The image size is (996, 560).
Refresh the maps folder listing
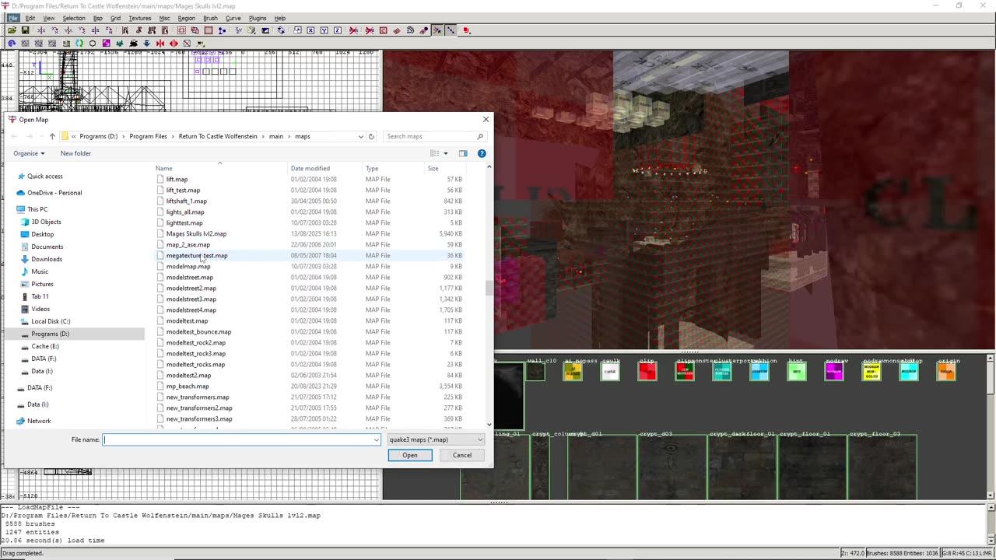(x=371, y=136)
